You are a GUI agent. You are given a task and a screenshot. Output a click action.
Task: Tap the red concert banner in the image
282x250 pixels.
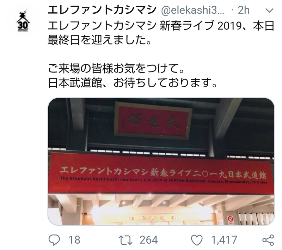pyautogui.click(x=161, y=174)
